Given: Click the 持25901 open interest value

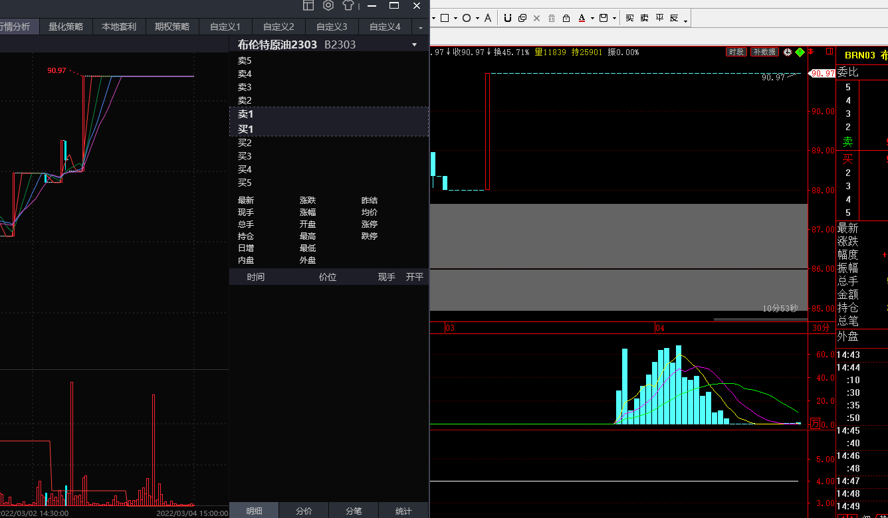Looking at the screenshot, I should (587, 52).
